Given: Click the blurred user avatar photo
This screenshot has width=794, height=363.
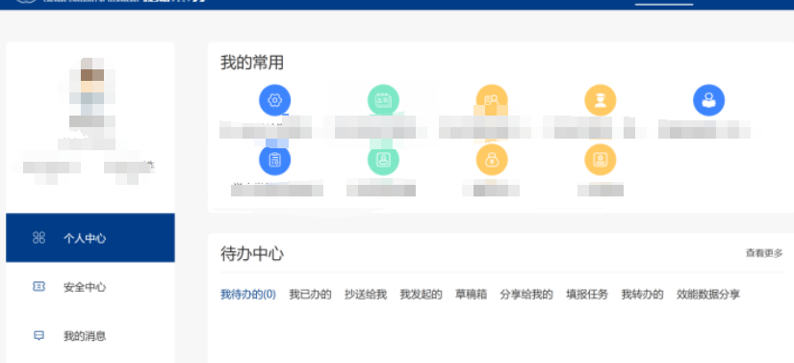Looking at the screenshot, I should pos(92,87).
